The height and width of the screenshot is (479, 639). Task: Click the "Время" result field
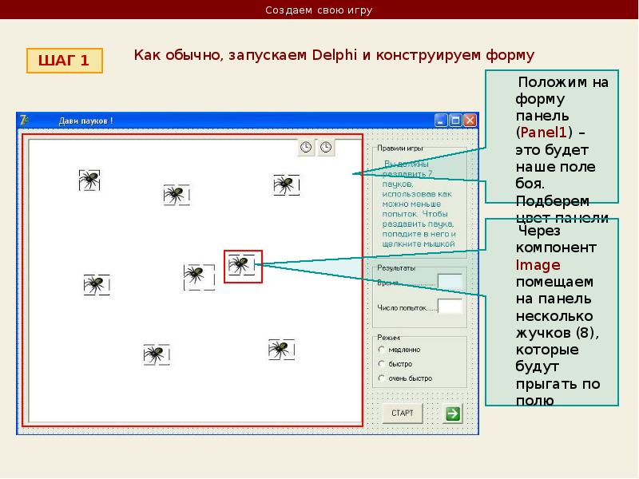(x=450, y=282)
